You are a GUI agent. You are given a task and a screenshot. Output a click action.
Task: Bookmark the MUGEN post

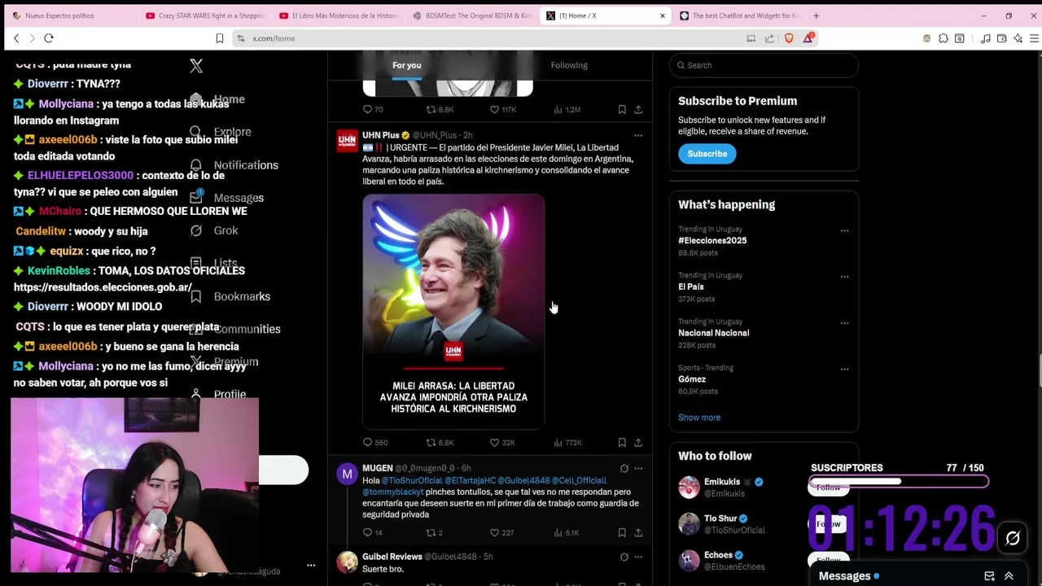click(x=622, y=533)
